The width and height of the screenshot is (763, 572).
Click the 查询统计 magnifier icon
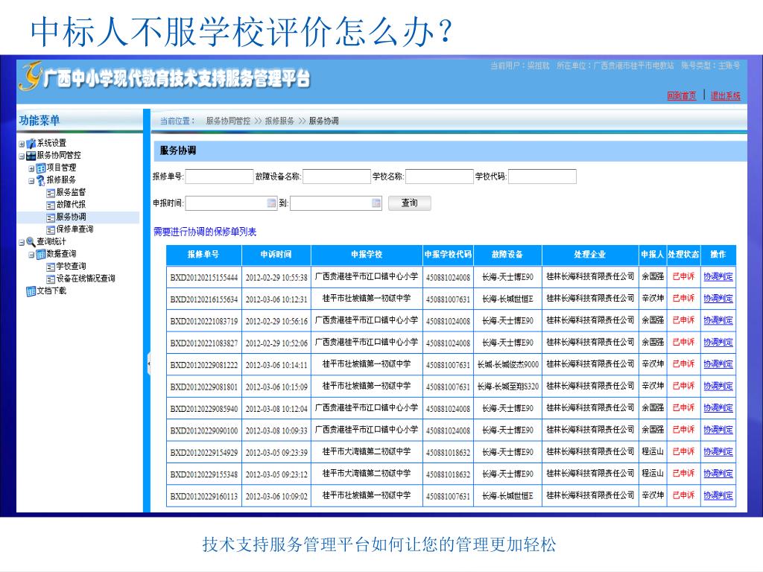(31, 242)
